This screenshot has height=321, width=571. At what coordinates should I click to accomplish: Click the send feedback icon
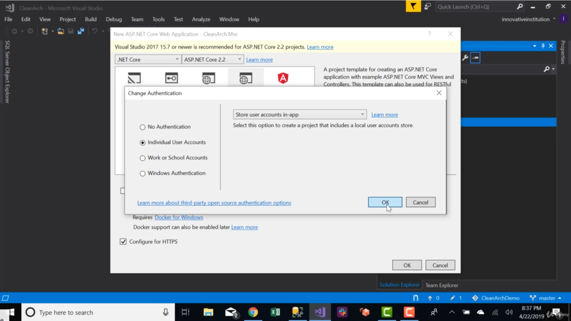[x=428, y=7]
